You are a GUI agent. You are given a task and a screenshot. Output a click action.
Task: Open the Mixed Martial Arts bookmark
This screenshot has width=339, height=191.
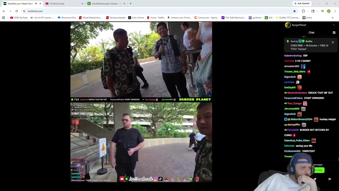[90, 18]
